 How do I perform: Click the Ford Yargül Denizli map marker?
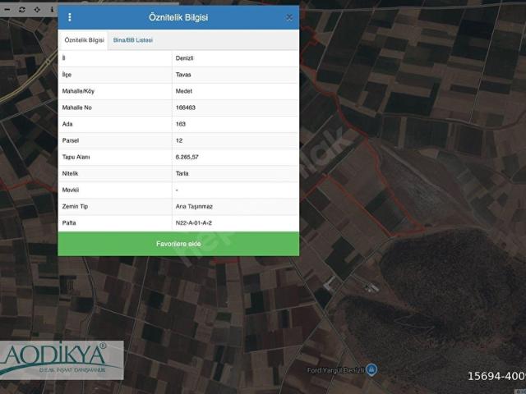(x=371, y=369)
